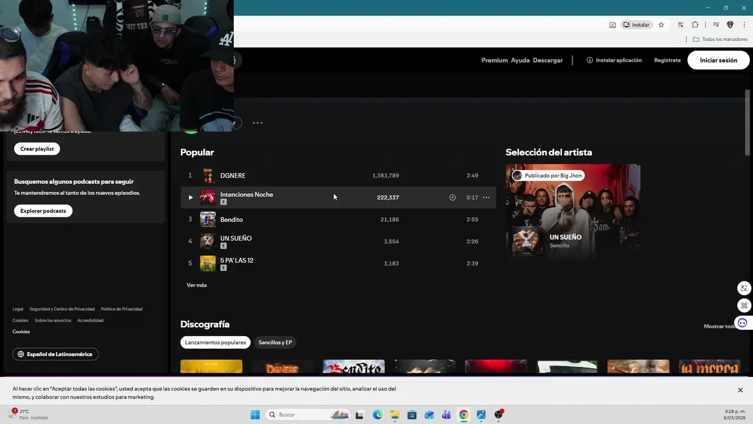Open the Español de Latinoamérica language selector
753x424 pixels.
55,355
